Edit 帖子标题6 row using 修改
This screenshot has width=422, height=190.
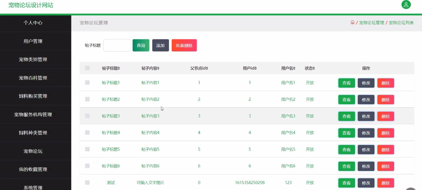pyautogui.click(x=366, y=166)
